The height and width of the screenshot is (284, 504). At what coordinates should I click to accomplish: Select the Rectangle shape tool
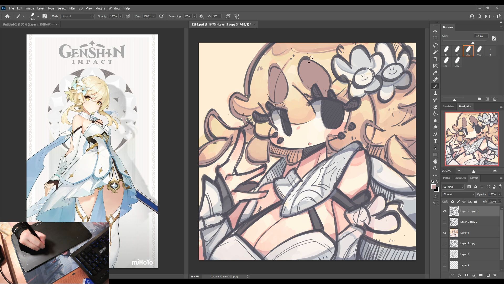[435, 155]
